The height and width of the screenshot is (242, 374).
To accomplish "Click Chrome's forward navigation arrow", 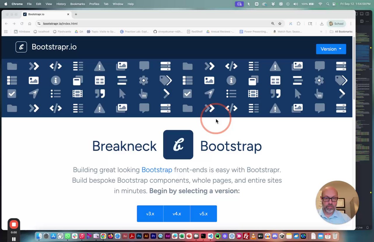I will [14, 24].
